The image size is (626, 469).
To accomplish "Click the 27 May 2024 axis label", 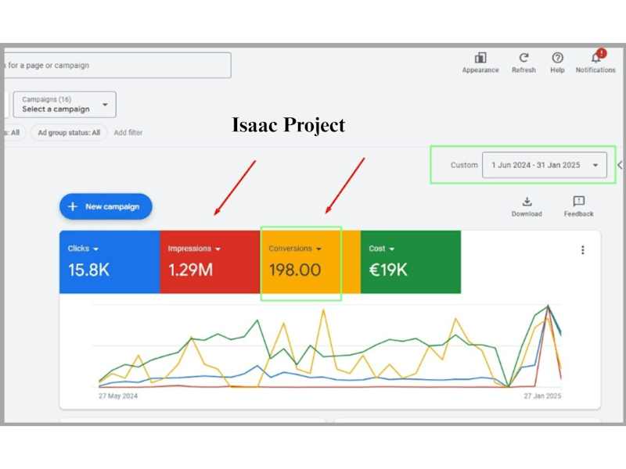I will click(x=118, y=396).
